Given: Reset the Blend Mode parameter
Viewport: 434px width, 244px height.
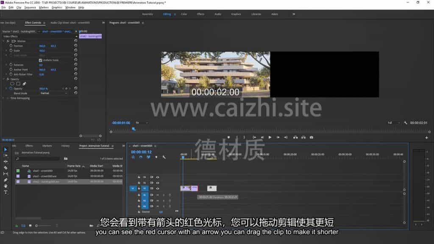Looking at the screenshot, I should (x=75, y=93).
